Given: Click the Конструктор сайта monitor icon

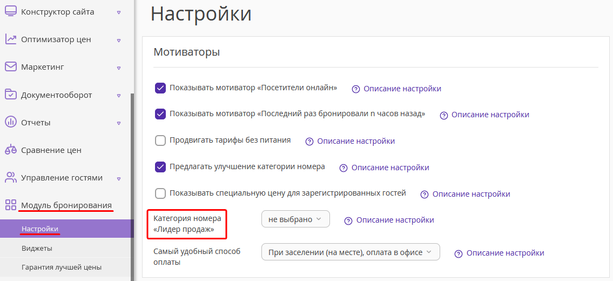Looking at the screenshot, I should [x=11, y=12].
